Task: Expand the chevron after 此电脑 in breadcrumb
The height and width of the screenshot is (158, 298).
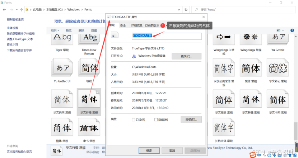Action: coord(44,10)
